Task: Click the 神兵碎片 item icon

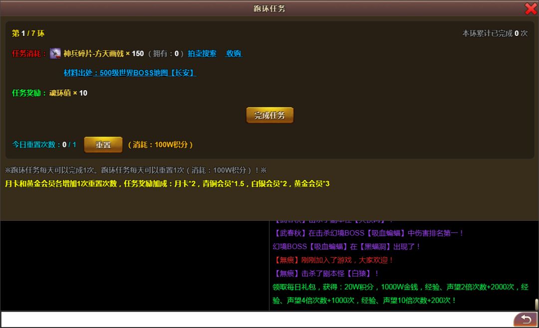Action: point(55,53)
